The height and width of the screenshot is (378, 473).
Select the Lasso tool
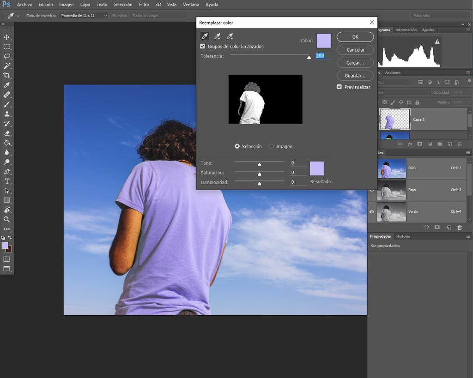6,56
